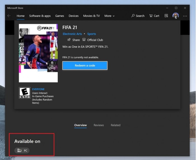
Task: Open the shopping Cart
Action: pyautogui.click(x=154, y=16)
